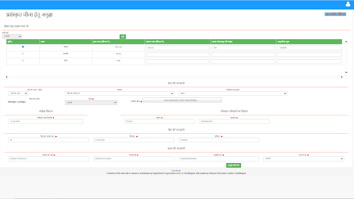Click the empty bag count field in 45.40 row
The width and height of the screenshot is (354, 199).
(243, 55)
